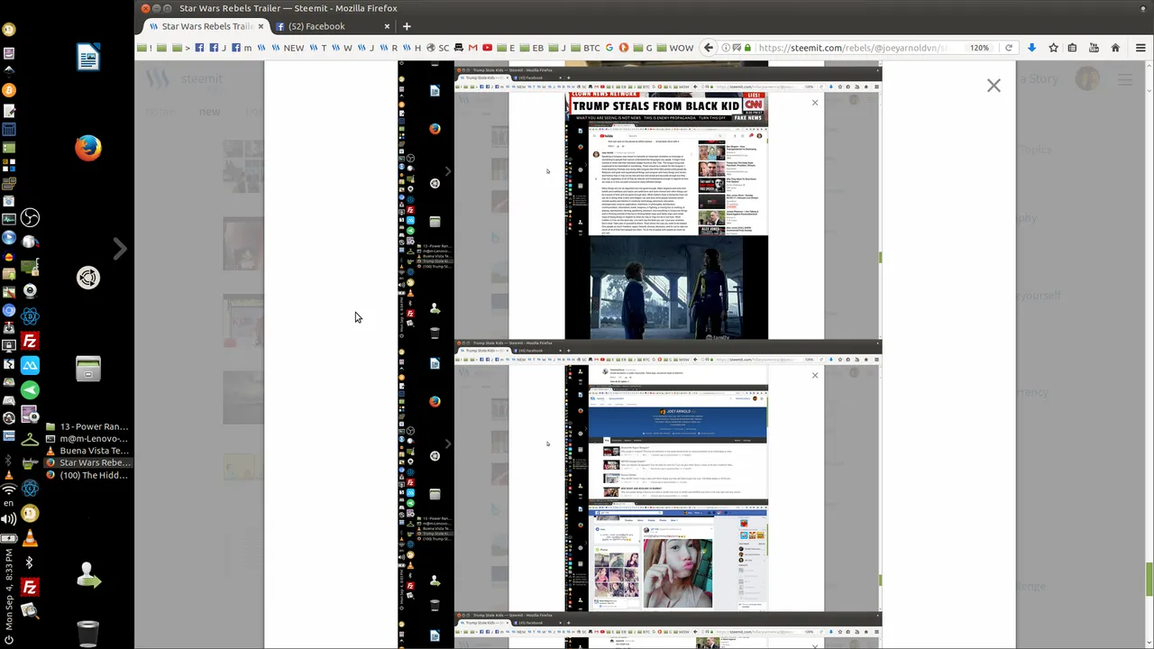Screen dimensions: 1154x649
Task: Switch to the Star Wars Rebels Trailer tab
Action: tap(206, 26)
